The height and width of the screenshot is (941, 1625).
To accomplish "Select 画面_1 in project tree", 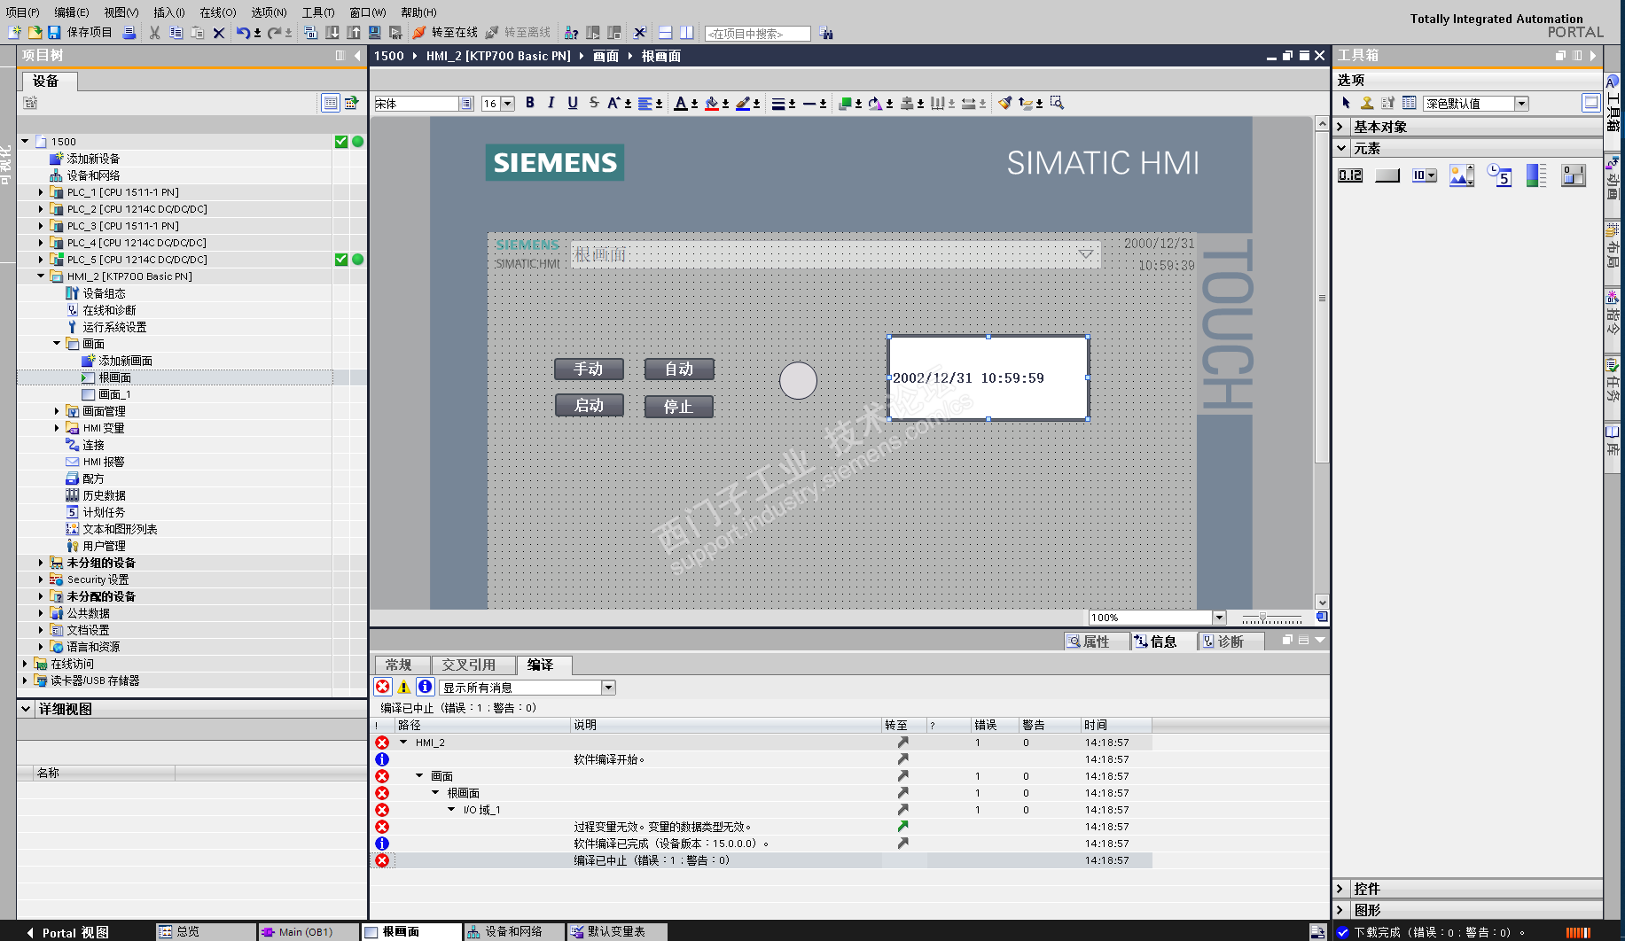I will pos(114,394).
